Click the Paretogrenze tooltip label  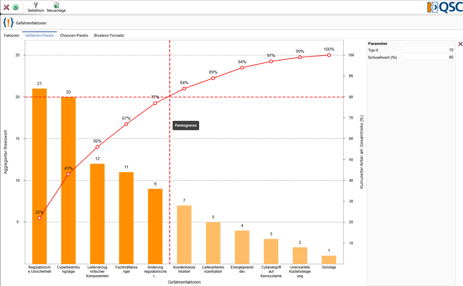(186, 125)
